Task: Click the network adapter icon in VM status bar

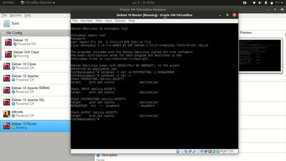Action: pos(190,151)
